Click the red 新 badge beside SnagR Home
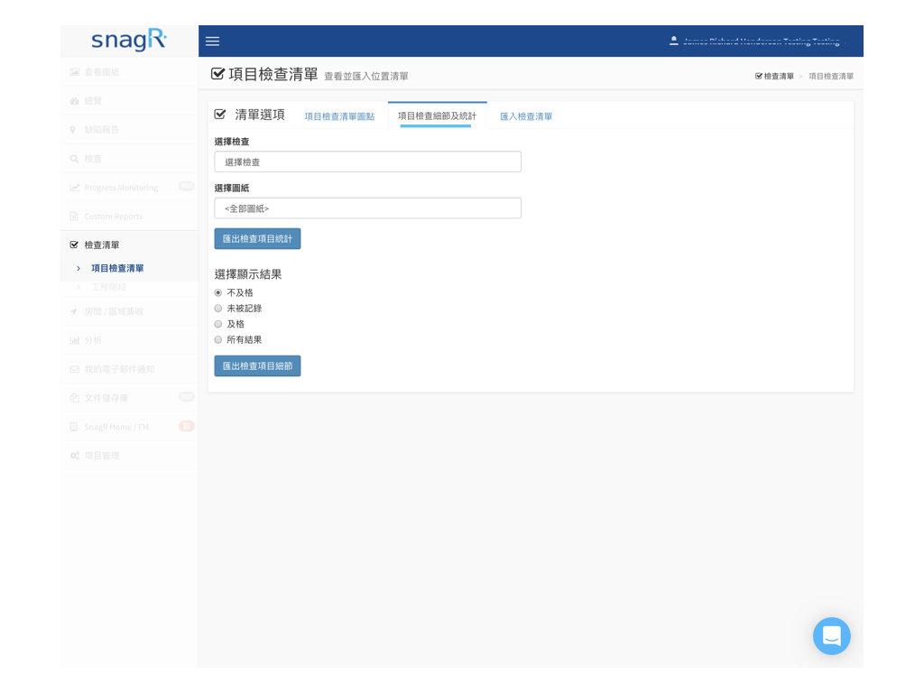The height and width of the screenshot is (693, 924). pyautogui.click(x=187, y=426)
